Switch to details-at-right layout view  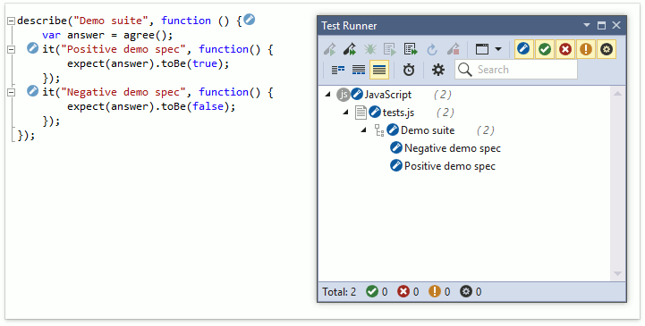tap(338, 71)
